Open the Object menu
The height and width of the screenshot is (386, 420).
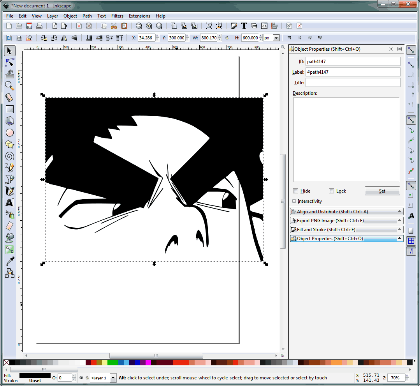pyautogui.click(x=70, y=16)
